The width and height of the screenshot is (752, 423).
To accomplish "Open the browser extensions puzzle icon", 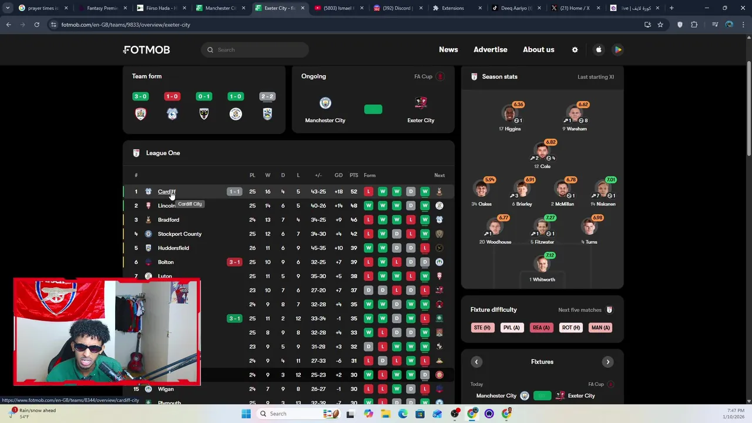I will tap(694, 25).
